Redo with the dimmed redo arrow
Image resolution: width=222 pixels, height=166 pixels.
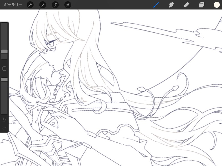click(4, 128)
